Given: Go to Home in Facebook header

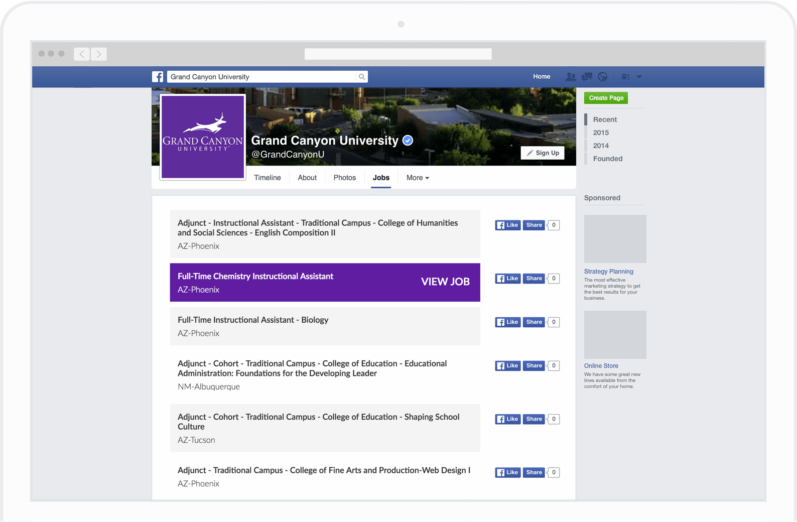Looking at the screenshot, I should tap(542, 77).
